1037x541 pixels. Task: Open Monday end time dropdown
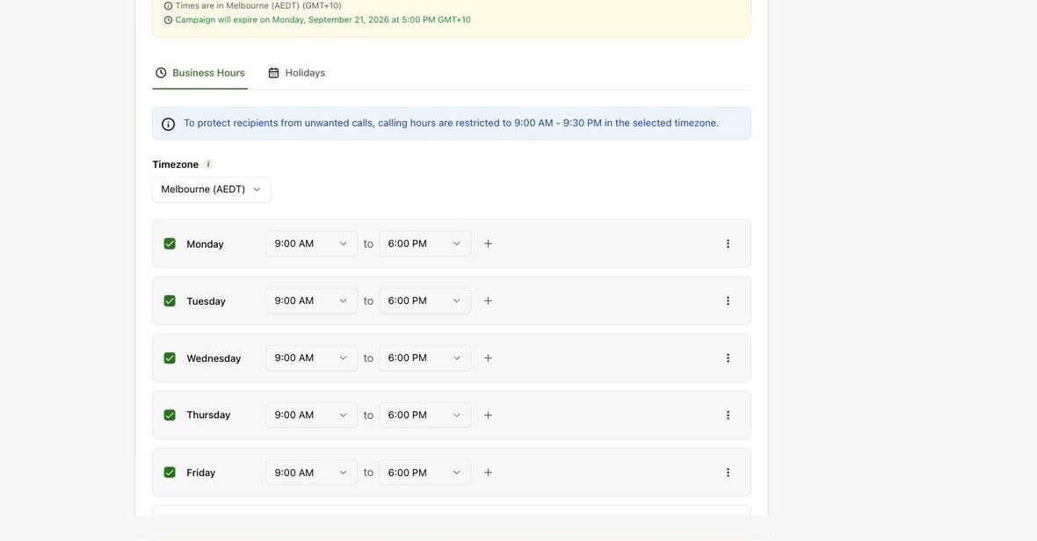[424, 244]
